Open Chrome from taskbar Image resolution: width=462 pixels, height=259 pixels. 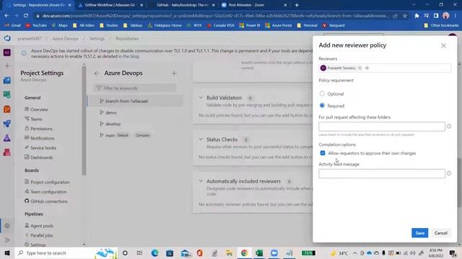click(244, 253)
